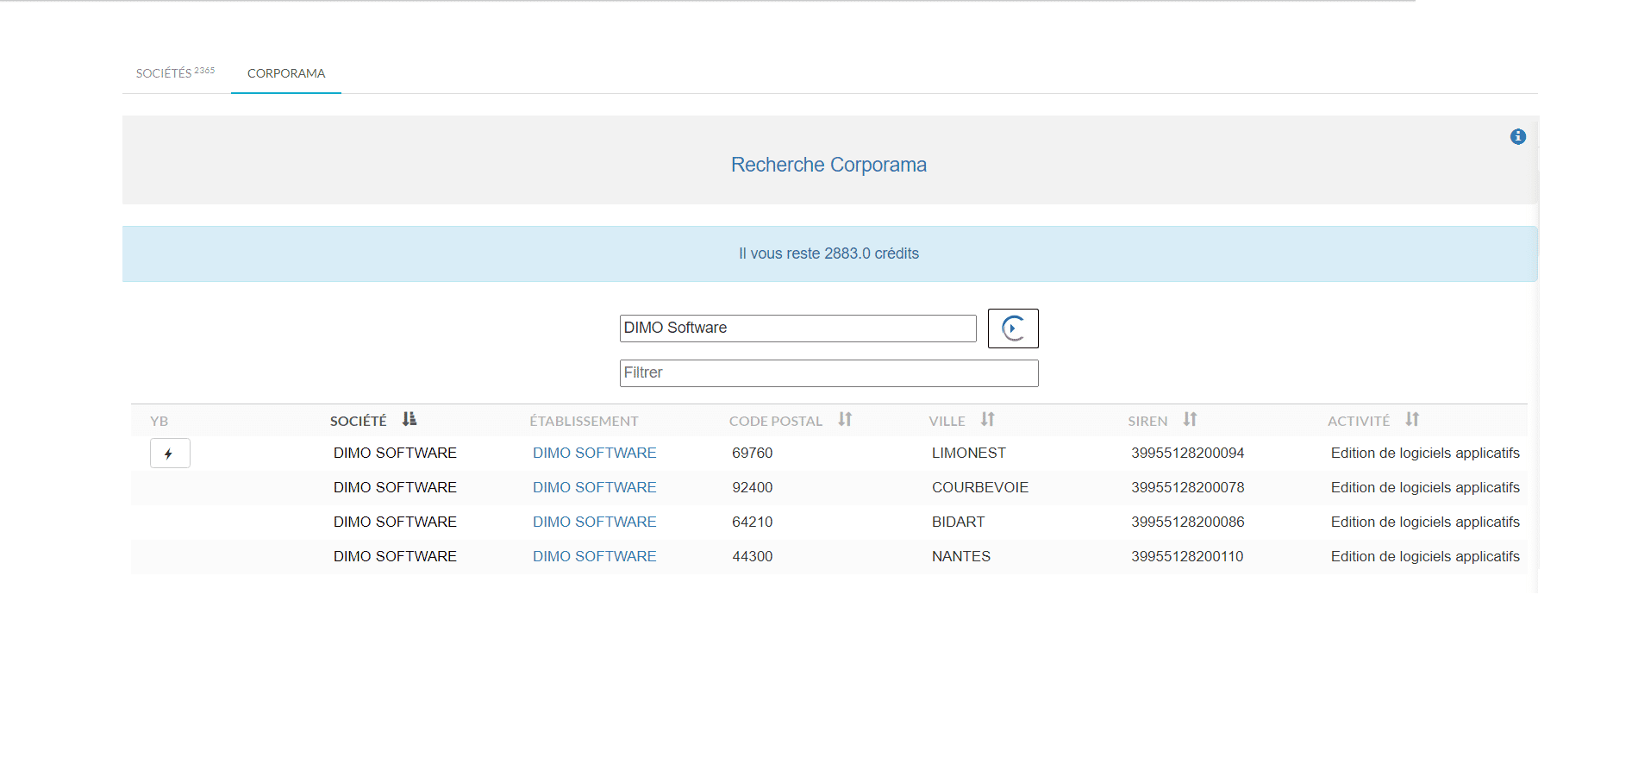Click the lightning bolt button for Limonest row
The width and height of the screenshot is (1638, 776).
[x=170, y=454]
